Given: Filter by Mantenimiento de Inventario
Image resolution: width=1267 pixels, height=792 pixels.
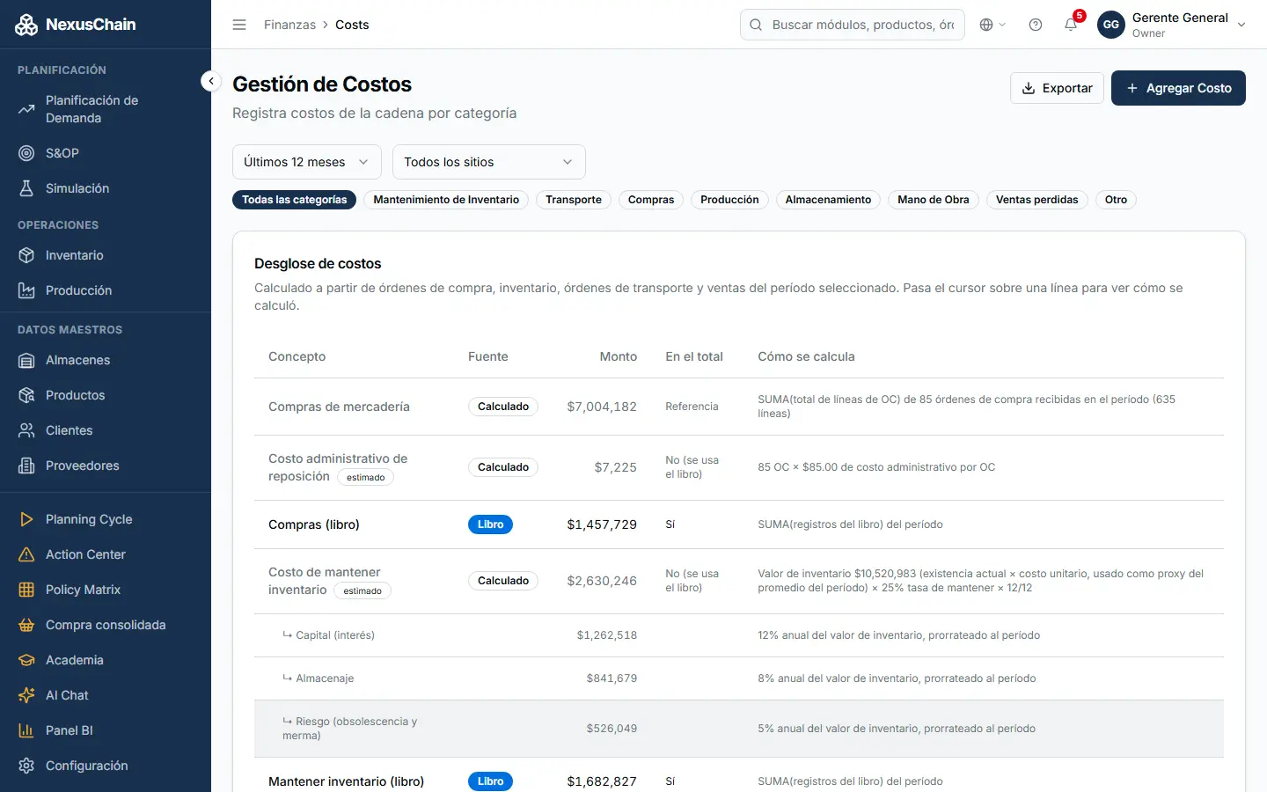Looking at the screenshot, I should click(x=446, y=200).
